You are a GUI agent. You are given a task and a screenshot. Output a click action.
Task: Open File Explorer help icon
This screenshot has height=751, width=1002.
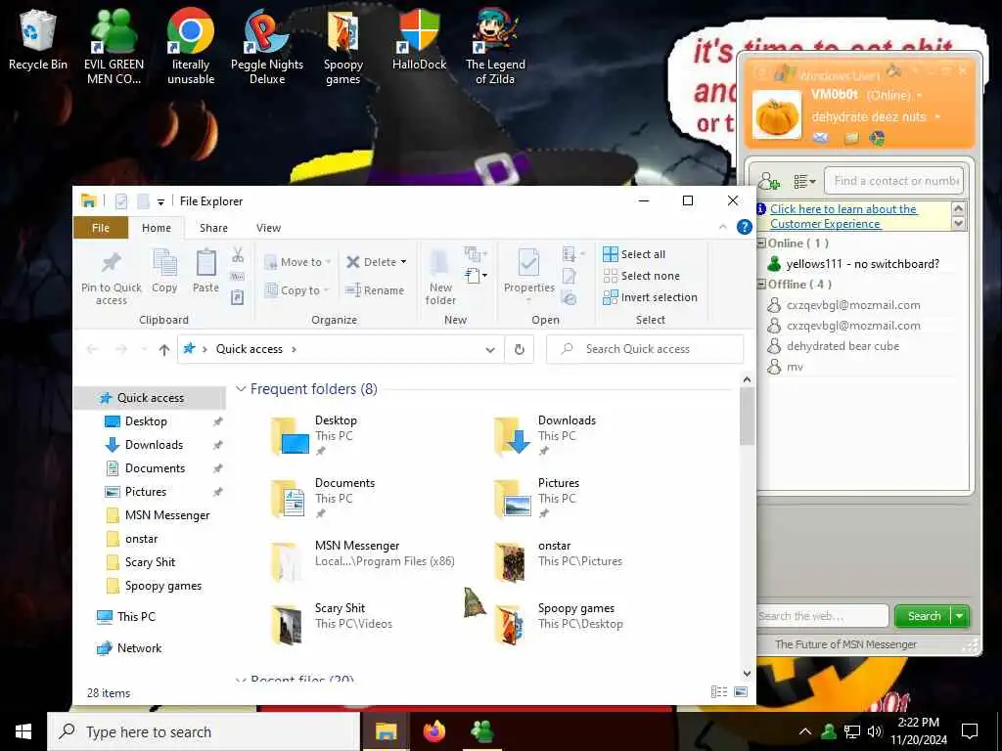[x=744, y=227]
